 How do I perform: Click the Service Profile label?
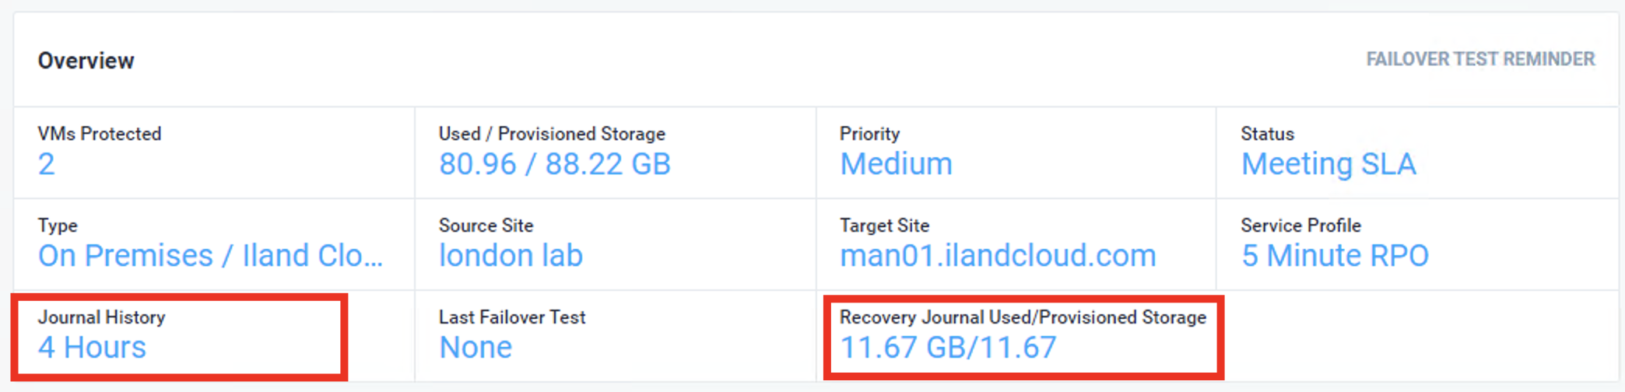coord(1300,226)
